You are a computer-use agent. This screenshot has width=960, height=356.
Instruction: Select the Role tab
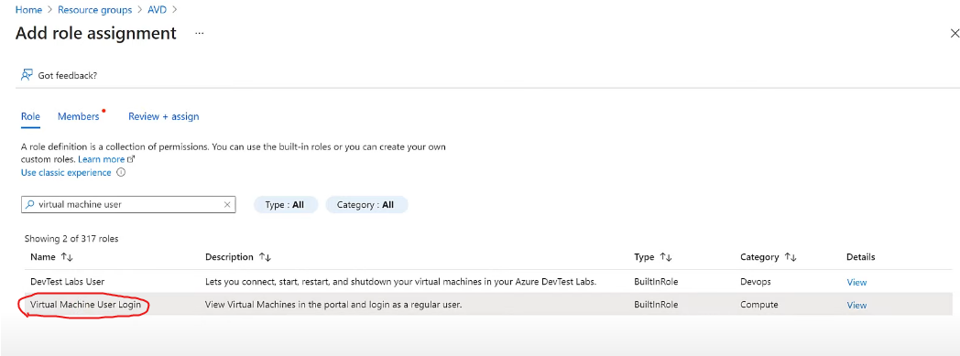pos(30,116)
